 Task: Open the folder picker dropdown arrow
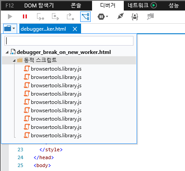point(14,28)
